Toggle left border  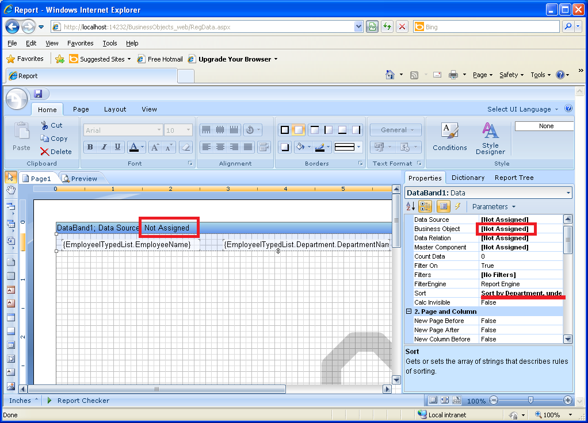click(x=329, y=130)
